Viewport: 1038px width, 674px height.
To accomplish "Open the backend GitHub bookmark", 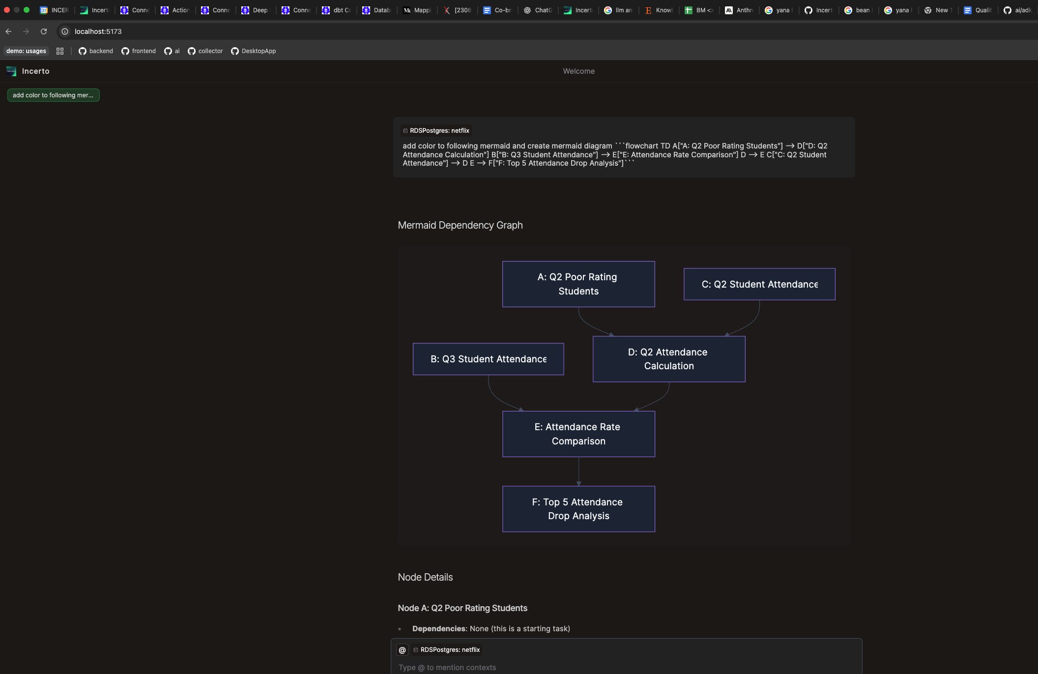I will (x=96, y=51).
